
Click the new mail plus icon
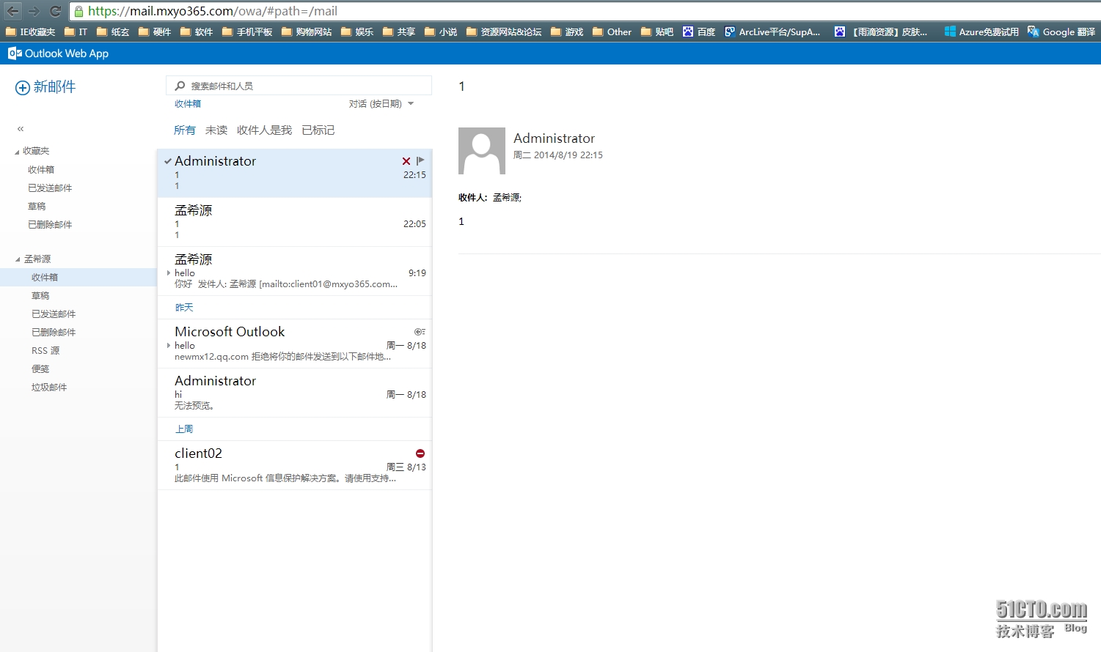pos(23,88)
